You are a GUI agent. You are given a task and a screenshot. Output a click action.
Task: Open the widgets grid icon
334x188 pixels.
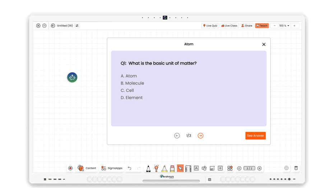pos(230,168)
